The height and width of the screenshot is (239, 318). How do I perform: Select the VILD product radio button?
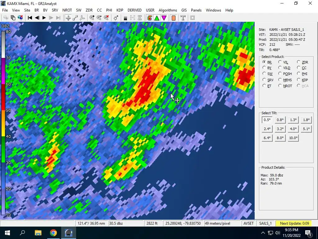point(280,68)
